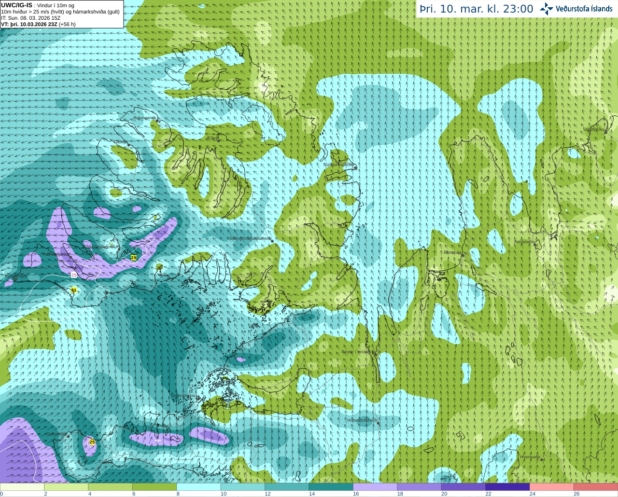Pick the 22–24 m/s dark indigo legend swatch
Viewport: 618px width, 497px height.
(507, 487)
